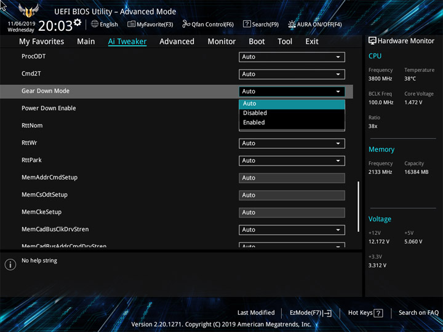This screenshot has width=443, height=332.
Task: Open the MemCadBusAddrCmdDrvStren dropdown
Action: (x=292, y=245)
